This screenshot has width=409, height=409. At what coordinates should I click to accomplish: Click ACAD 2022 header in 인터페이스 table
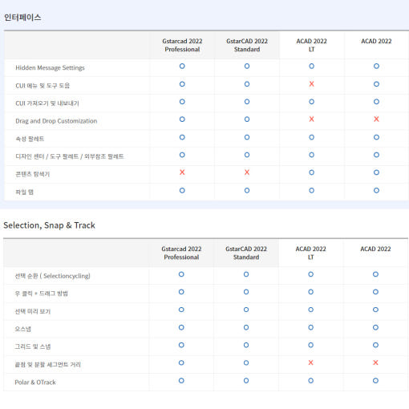click(376, 41)
